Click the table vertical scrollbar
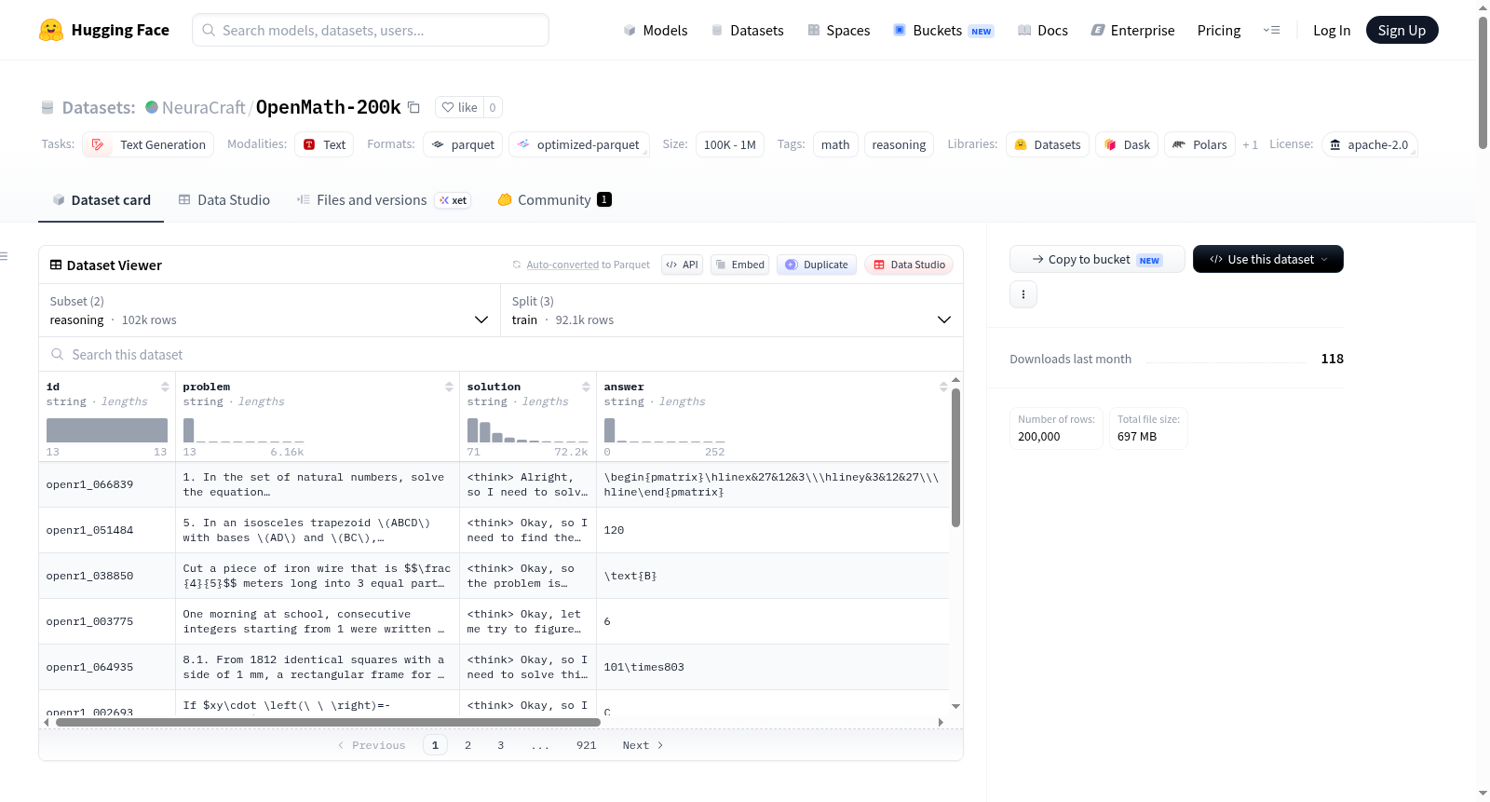Image resolution: width=1490 pixels, height=802 pixels. point(955,457)
